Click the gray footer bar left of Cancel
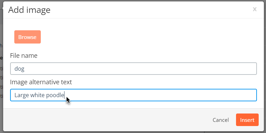This screenshot has width=266, height=133. coord(107,120)
